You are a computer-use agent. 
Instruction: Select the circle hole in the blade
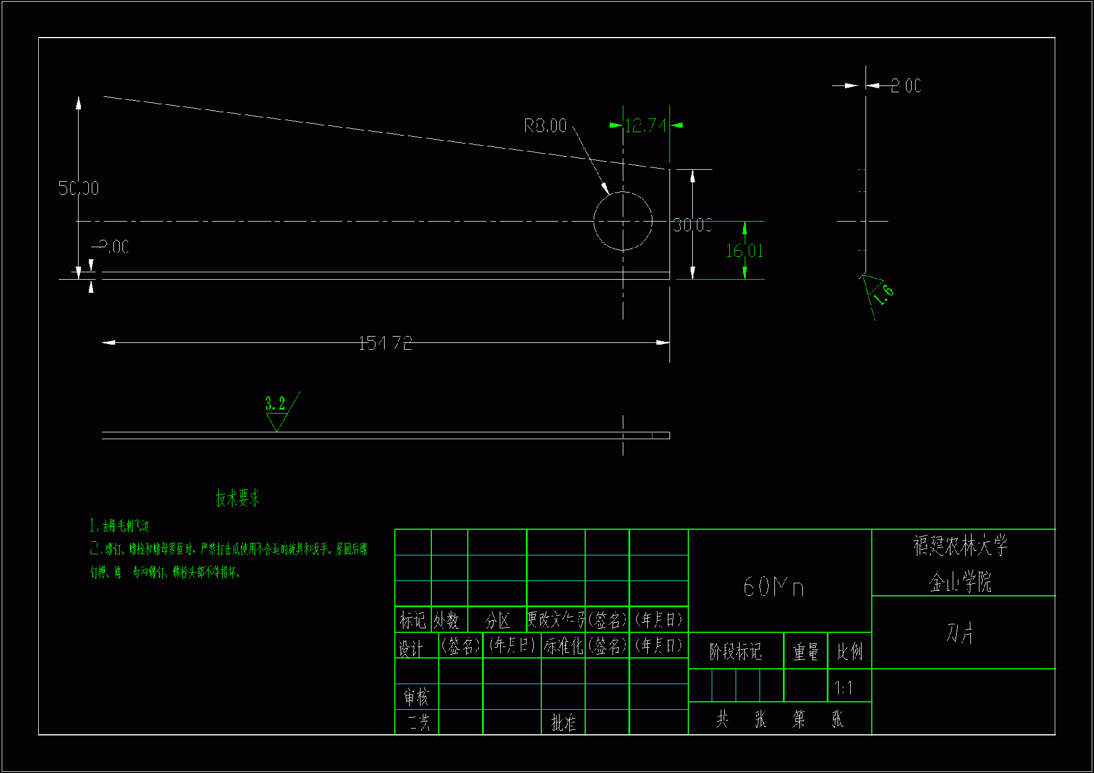pyautogui.click(x=623, y=221)
